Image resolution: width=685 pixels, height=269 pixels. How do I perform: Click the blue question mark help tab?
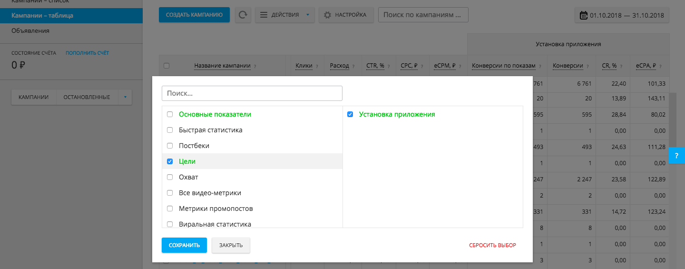coord(676,156)
